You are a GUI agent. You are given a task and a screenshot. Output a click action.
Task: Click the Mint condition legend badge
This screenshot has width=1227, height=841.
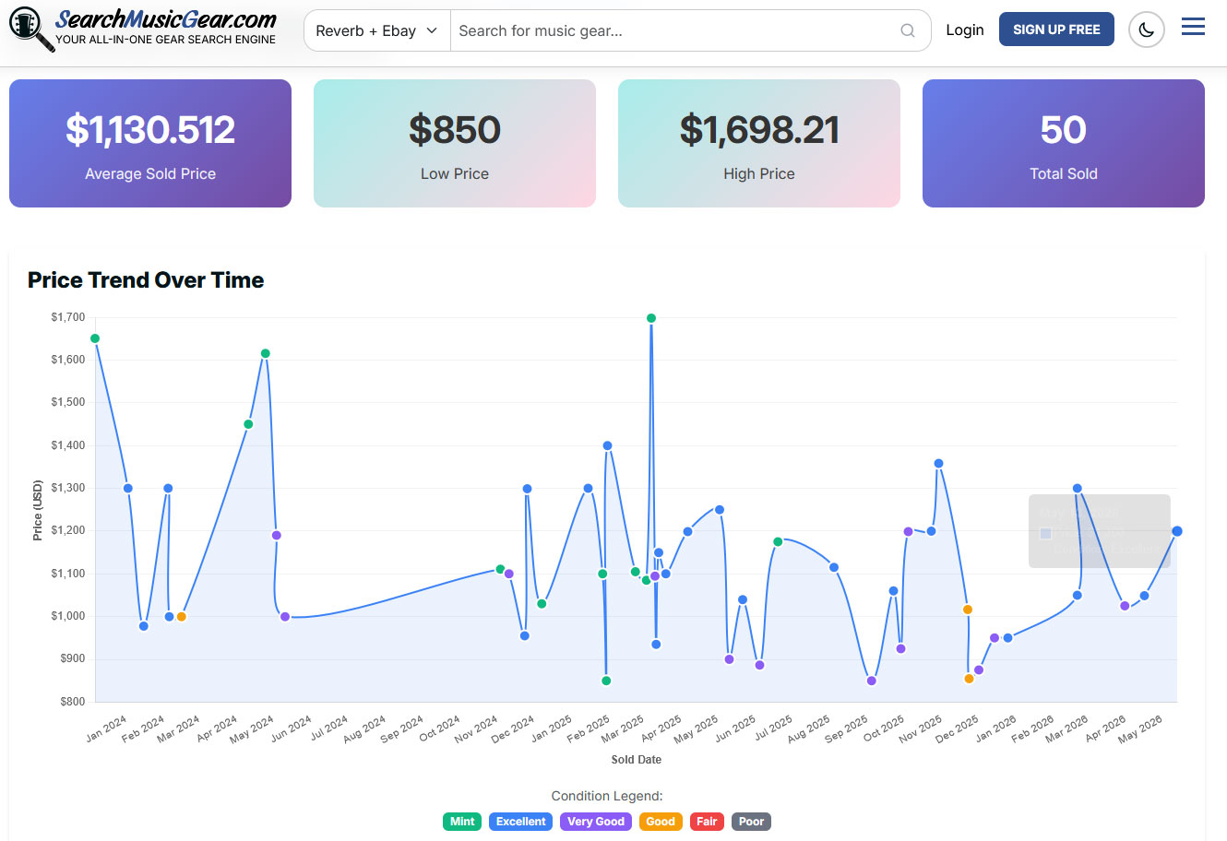(462, 822)
